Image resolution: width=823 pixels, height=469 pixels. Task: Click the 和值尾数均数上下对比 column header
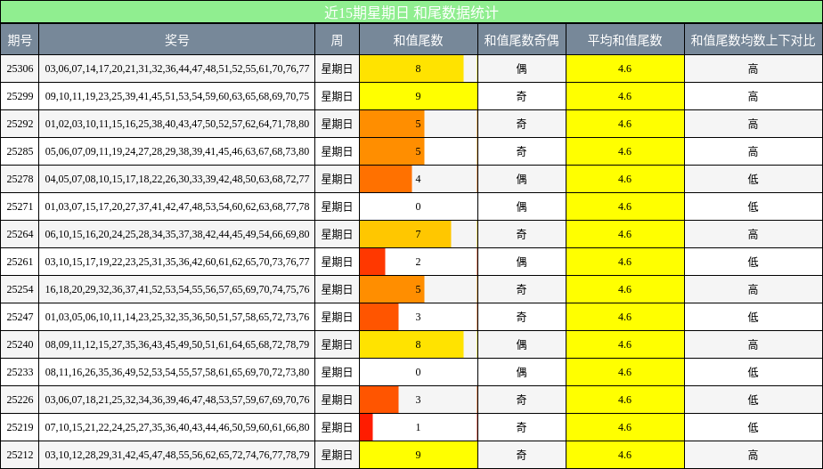[x=753, y=40]
